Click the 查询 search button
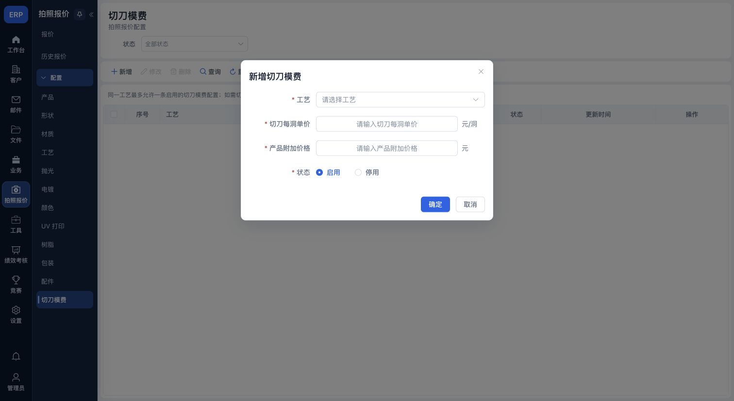 click(x=210, y=72)
